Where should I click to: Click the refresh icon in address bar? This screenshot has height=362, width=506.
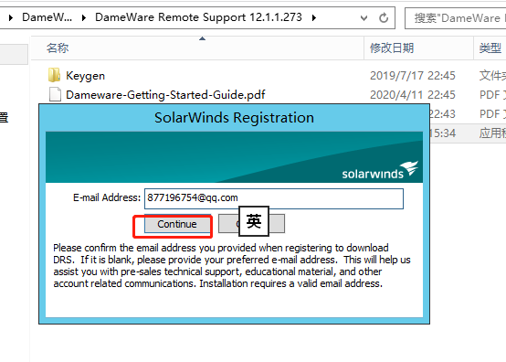tap(384, 17)
